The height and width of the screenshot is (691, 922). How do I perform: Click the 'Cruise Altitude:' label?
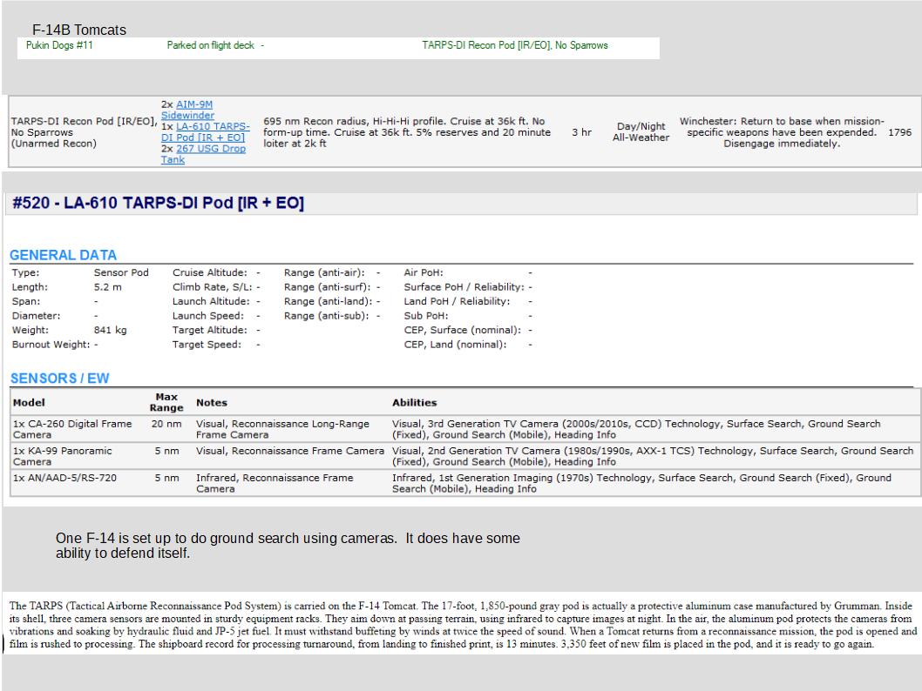pyautogui.click(x=210, y=272)
